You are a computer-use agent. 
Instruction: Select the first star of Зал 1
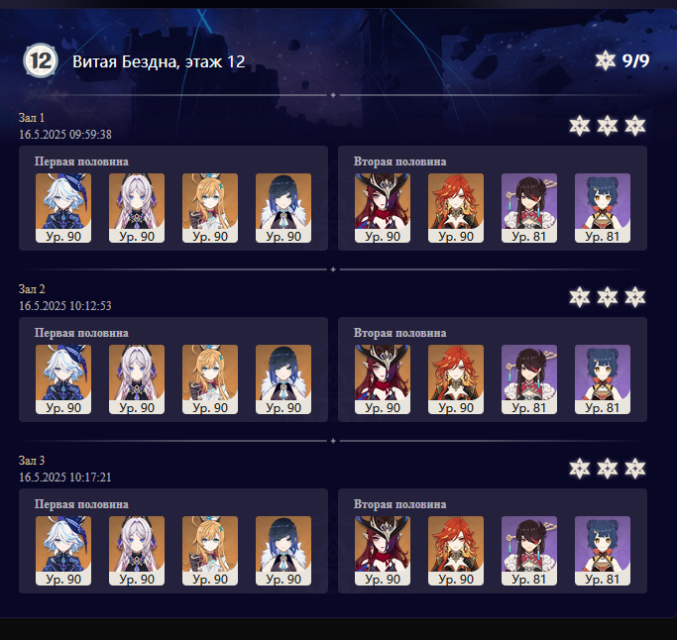click(x=580, y=126)
